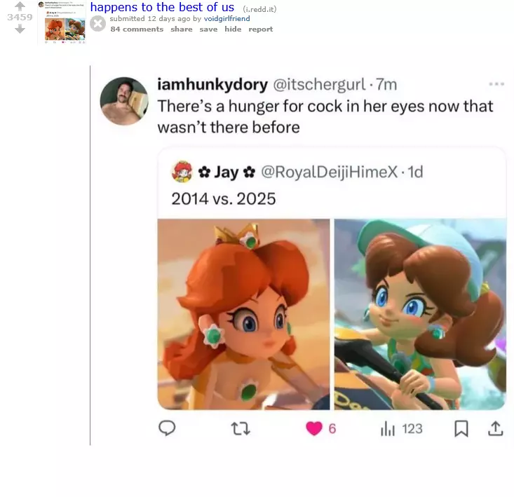This screenshot has height=497, width=514.
Task: View tweet analytics bar chart icon
Action: click(388, 428)
